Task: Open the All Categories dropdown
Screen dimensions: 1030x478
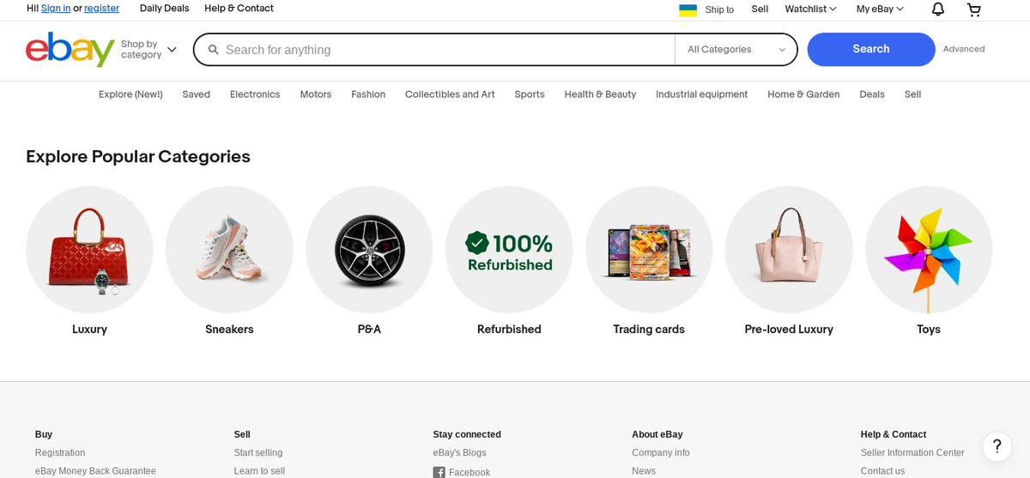Action: click(736, 50)
